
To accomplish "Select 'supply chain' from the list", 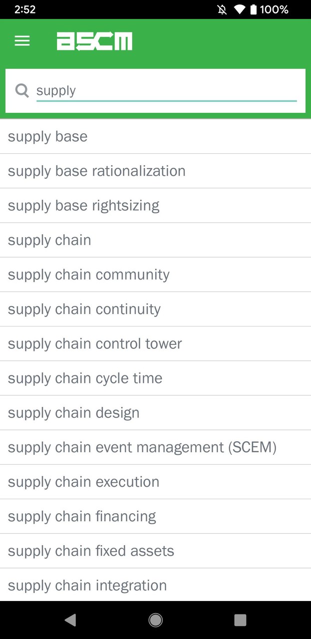I will pos(49,240).
